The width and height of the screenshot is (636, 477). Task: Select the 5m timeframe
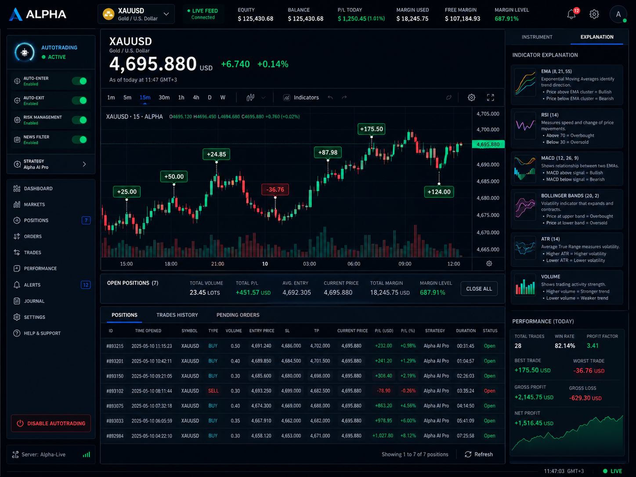point(127,98)
